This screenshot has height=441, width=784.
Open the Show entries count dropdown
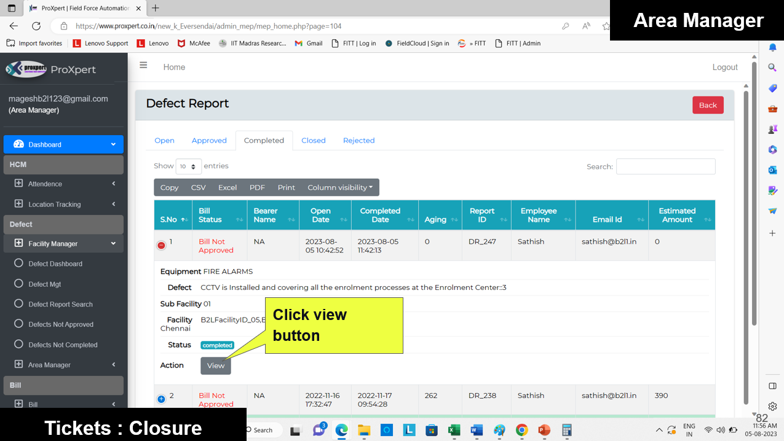(188, 166)
